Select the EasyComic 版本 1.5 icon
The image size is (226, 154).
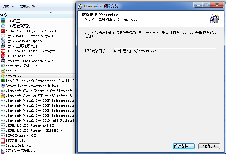point(3,66)
